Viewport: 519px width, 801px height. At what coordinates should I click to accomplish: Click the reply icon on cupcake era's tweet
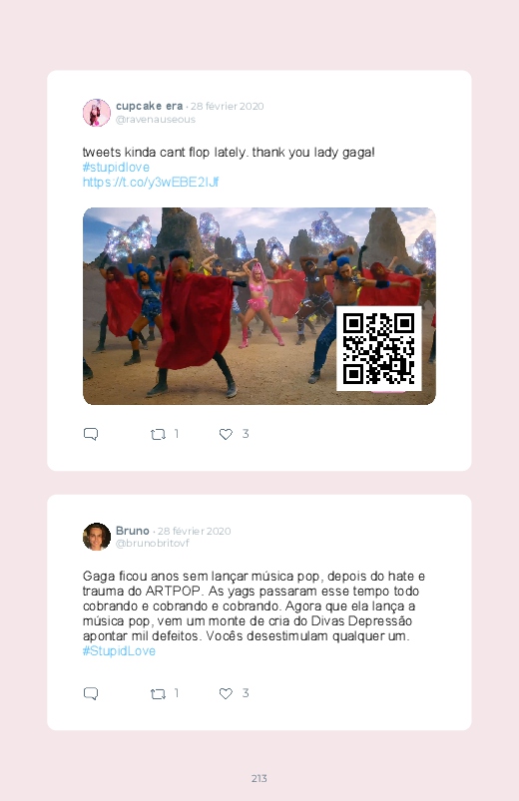point(91,434)
